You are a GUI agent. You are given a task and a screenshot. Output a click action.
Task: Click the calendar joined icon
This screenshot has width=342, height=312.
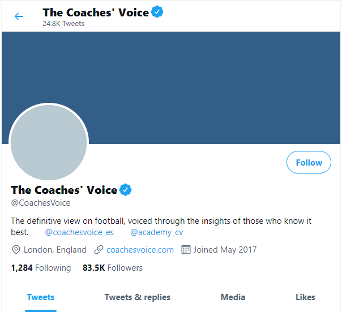pos(186,250)
